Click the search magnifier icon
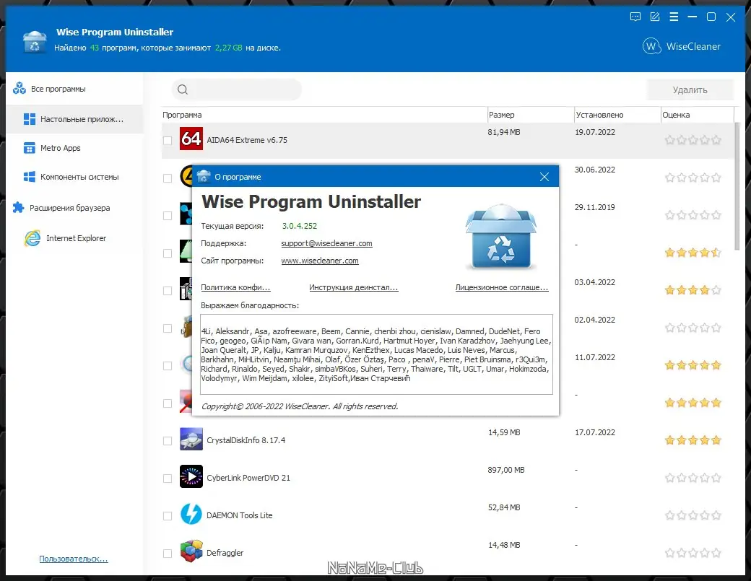 tap(183, 89)
